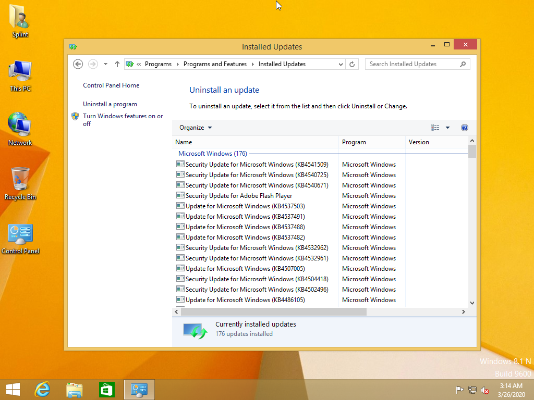The image size is (534, 400).
Task: Click the Forward navigation arrow
Action: point(93,64)
